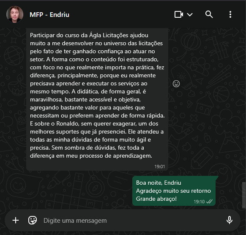246x235 pixels.
Task: Open the search in conversation tool
Action: click(209, 15)
